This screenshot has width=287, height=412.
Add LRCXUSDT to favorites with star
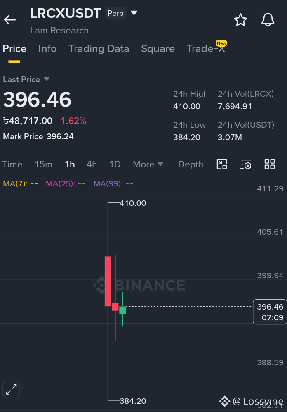240,20
